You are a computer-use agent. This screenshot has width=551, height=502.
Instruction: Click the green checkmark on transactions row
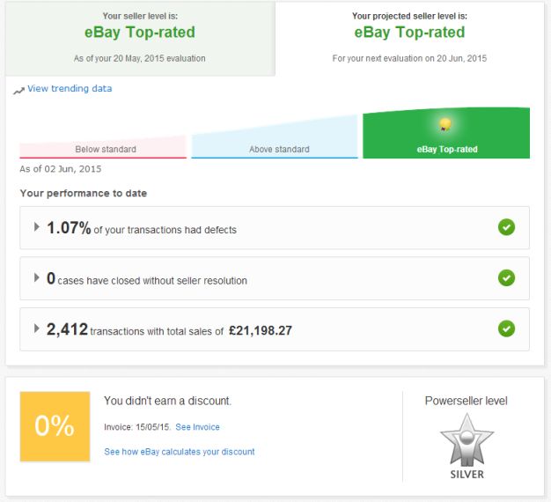click(x=506, y=329)
